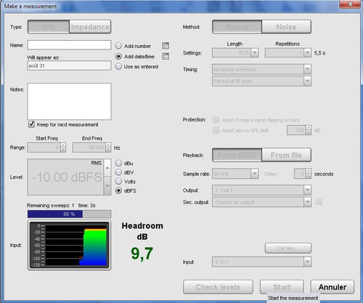Adjust the End Freq spinner
This screenshot has height=303, width=363.
pos(108,148)
